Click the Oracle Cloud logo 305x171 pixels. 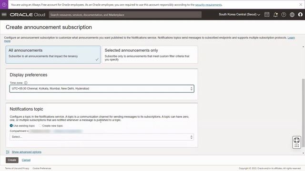[x=28, y=15]
